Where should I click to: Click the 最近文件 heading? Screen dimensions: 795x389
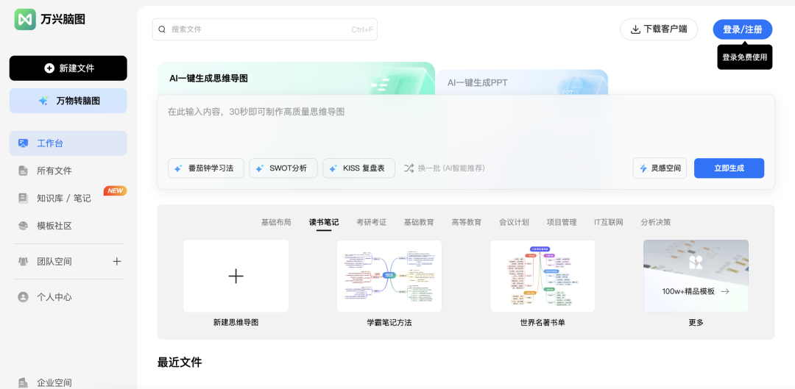(180, 362)
